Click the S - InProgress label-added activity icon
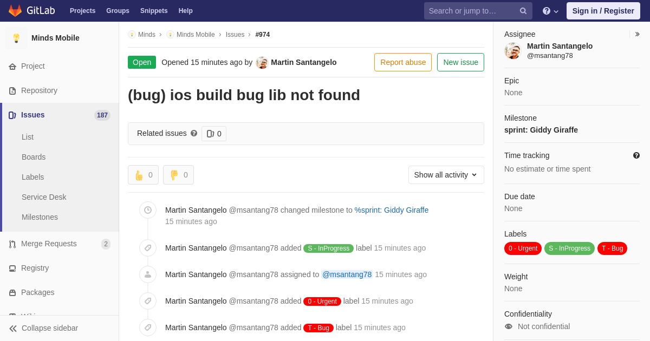 pyautogui.click(x=148, y=248)
